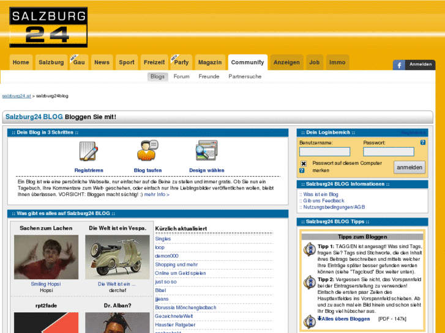Open 'Gib uns Feedback' link

coord(324,200)
